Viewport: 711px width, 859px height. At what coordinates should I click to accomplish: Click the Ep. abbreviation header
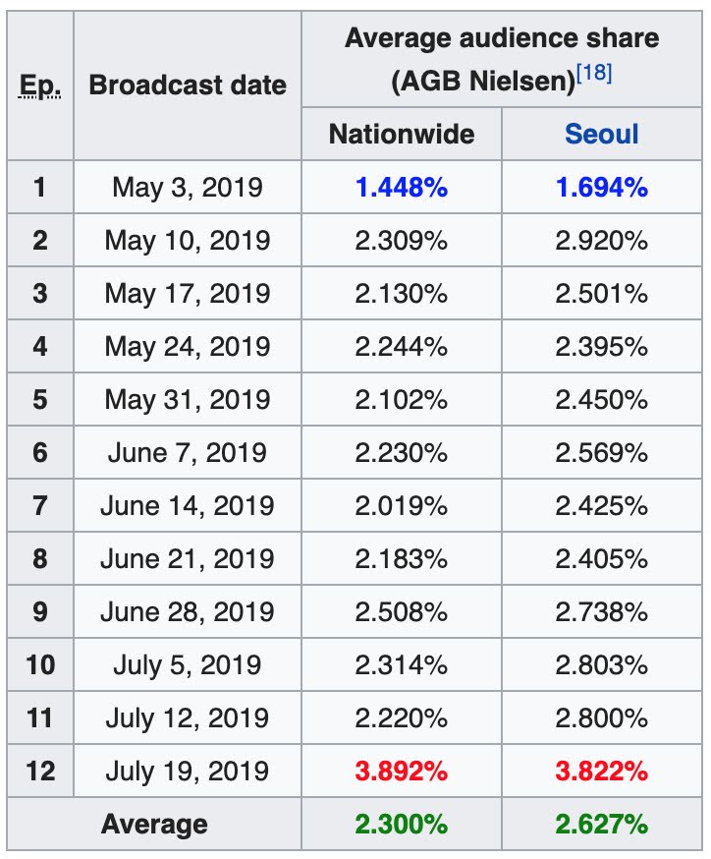(x=39, y=86)
